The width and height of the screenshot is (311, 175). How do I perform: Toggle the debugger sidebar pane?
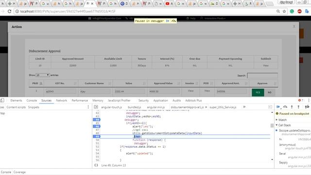pos(270,107)
